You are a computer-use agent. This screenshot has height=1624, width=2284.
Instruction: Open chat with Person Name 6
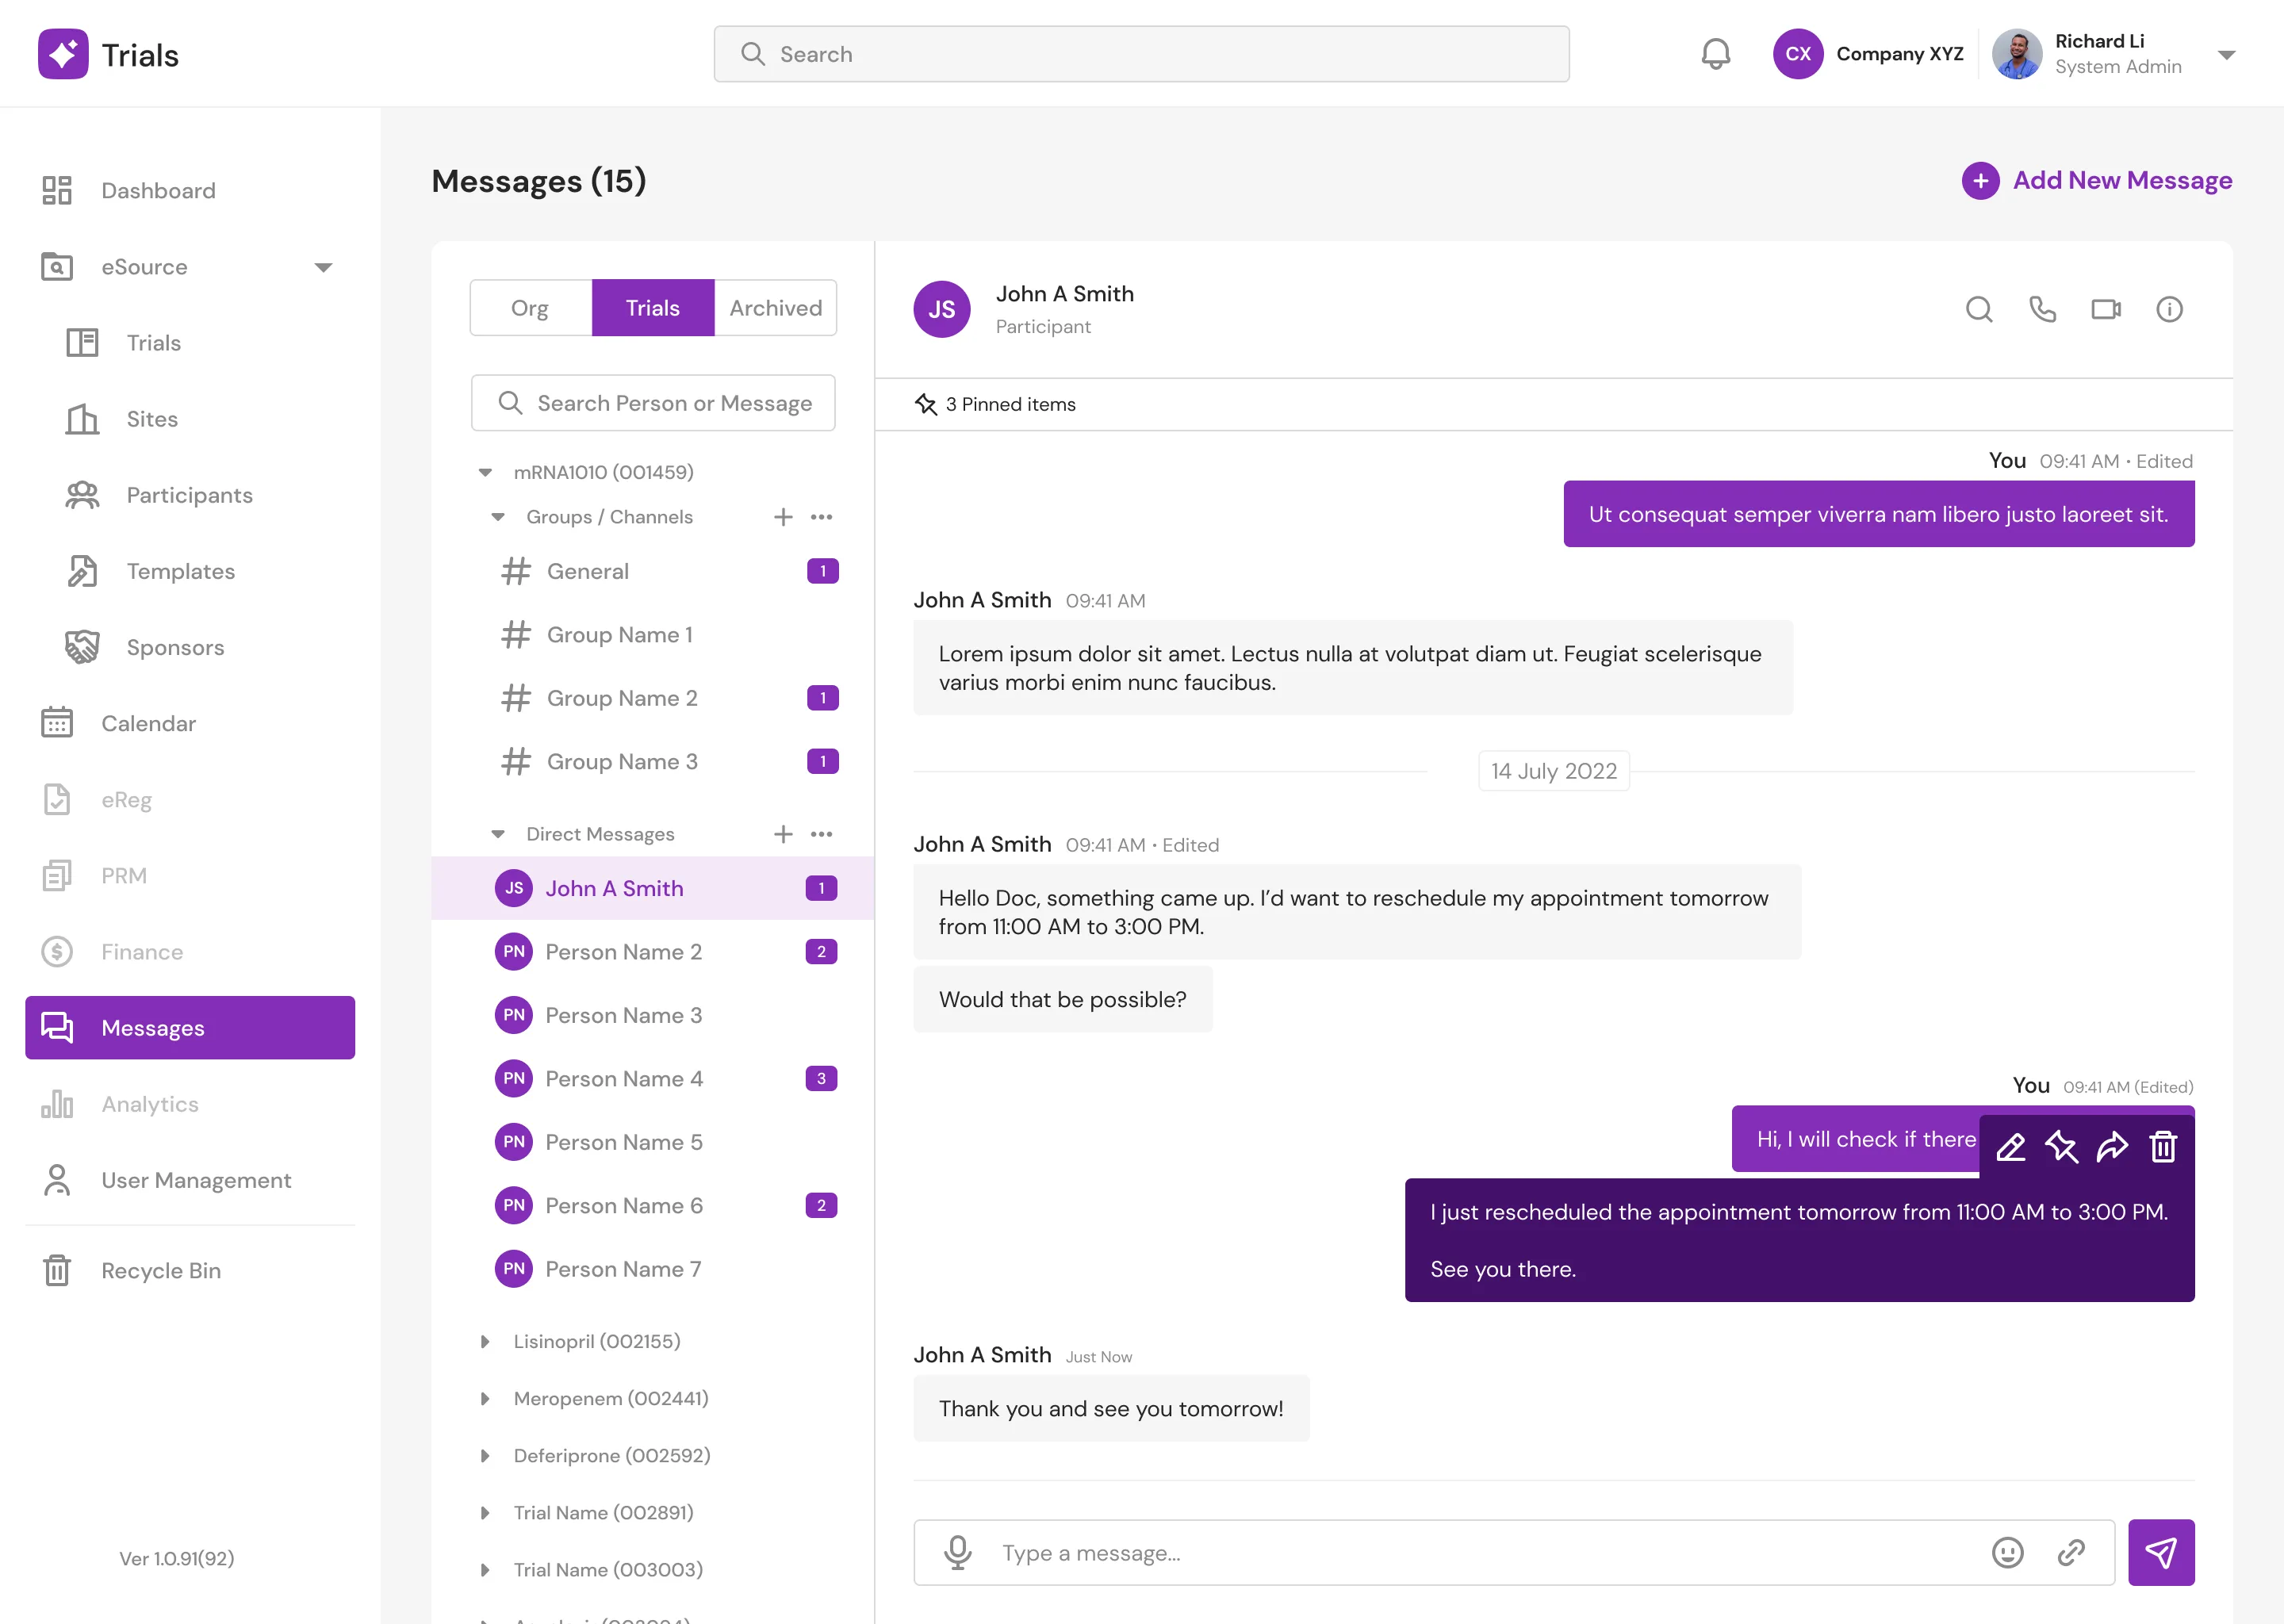[x=653, y=1205]
